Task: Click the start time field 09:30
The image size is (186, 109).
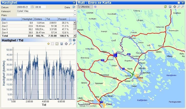Action: (40, 7)
